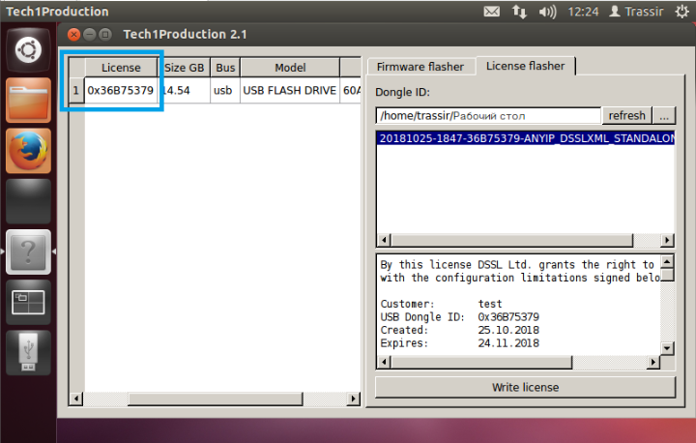Click the device table horizontal scrollbar thumb
This screenshot has height=443, width=696.
[x=216, y=399]
